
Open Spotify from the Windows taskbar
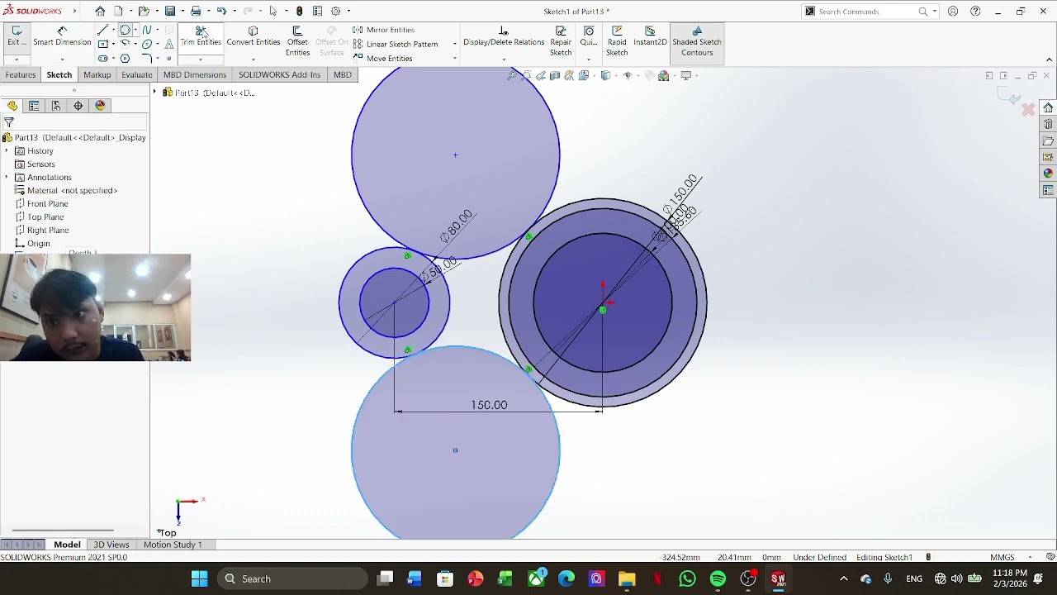pos(718,578)
